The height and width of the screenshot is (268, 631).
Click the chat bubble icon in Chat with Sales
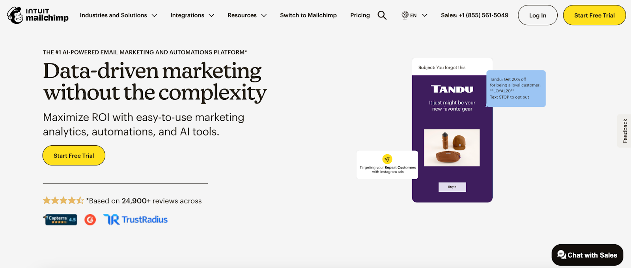[562, 255]
